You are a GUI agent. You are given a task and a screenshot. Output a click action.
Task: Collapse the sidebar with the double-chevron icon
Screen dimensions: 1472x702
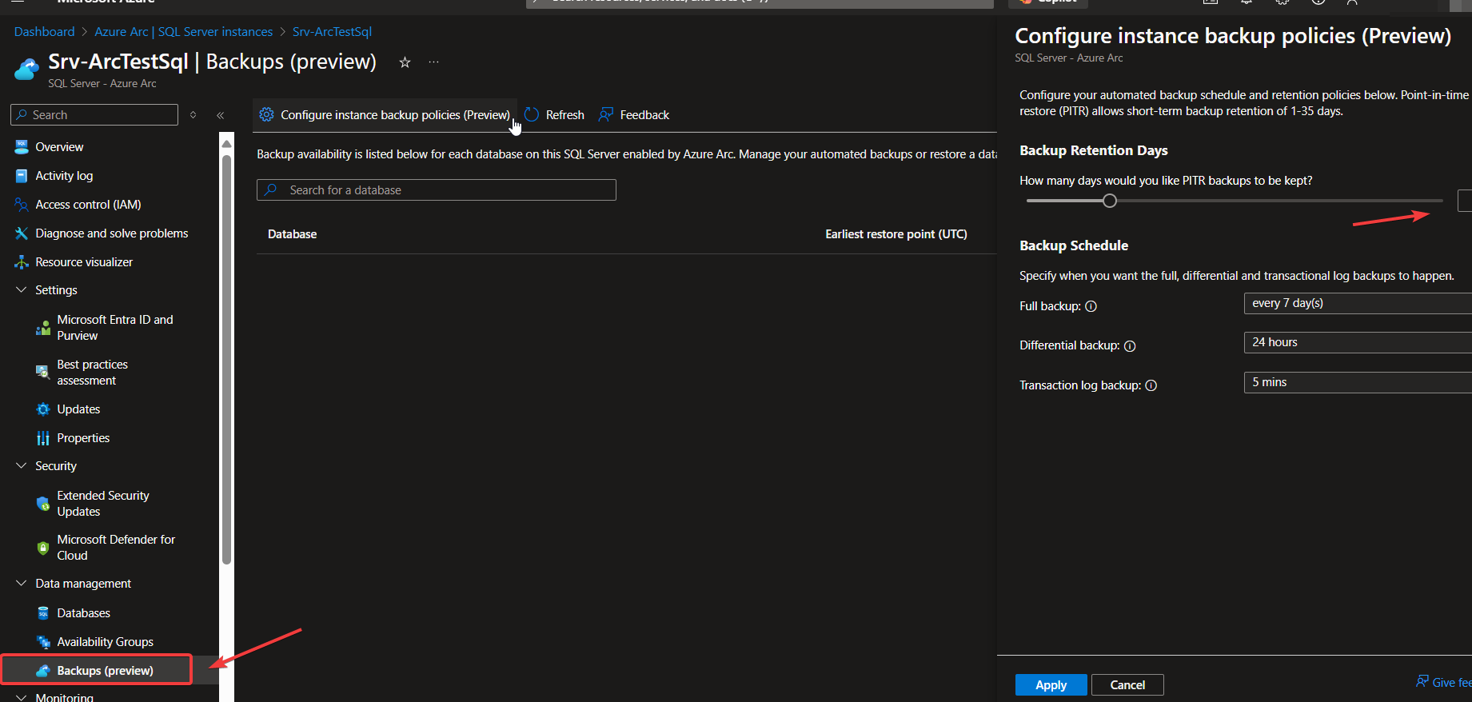click(220, 115)
